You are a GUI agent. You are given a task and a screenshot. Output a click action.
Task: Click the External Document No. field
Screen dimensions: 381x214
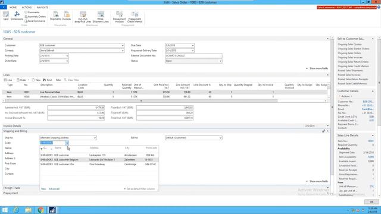[193, 56]
